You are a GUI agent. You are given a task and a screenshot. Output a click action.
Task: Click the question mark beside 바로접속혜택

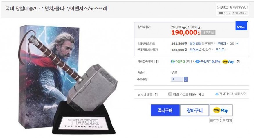156,62
